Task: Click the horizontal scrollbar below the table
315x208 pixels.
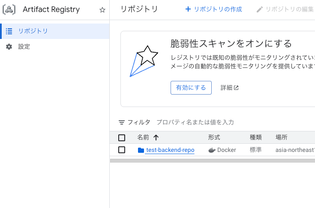Action: (x=213, y=160)
